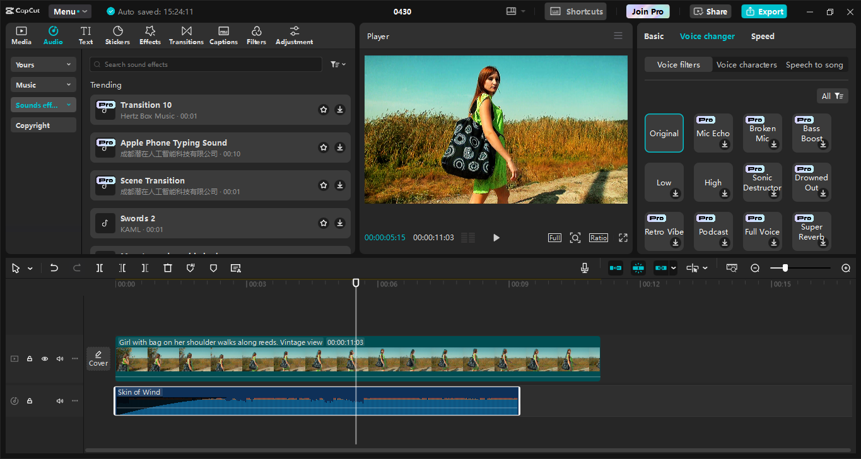This screenshot has width=861, height=459.
Task: Expand the Player to fullscreen
Action: tap(623, 238)
